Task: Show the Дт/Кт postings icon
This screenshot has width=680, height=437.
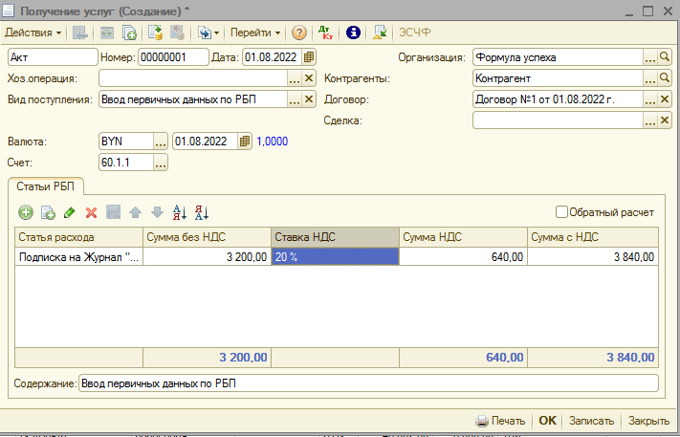Action: (326, 33)
